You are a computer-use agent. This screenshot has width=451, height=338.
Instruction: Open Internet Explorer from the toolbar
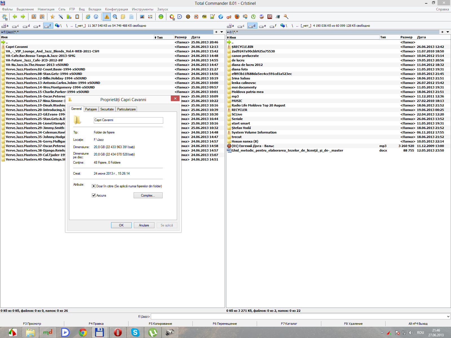click(x=88, y=17)
